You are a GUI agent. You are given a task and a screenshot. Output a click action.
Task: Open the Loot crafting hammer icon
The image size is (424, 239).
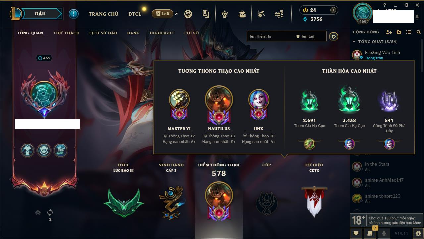[261, 14]
